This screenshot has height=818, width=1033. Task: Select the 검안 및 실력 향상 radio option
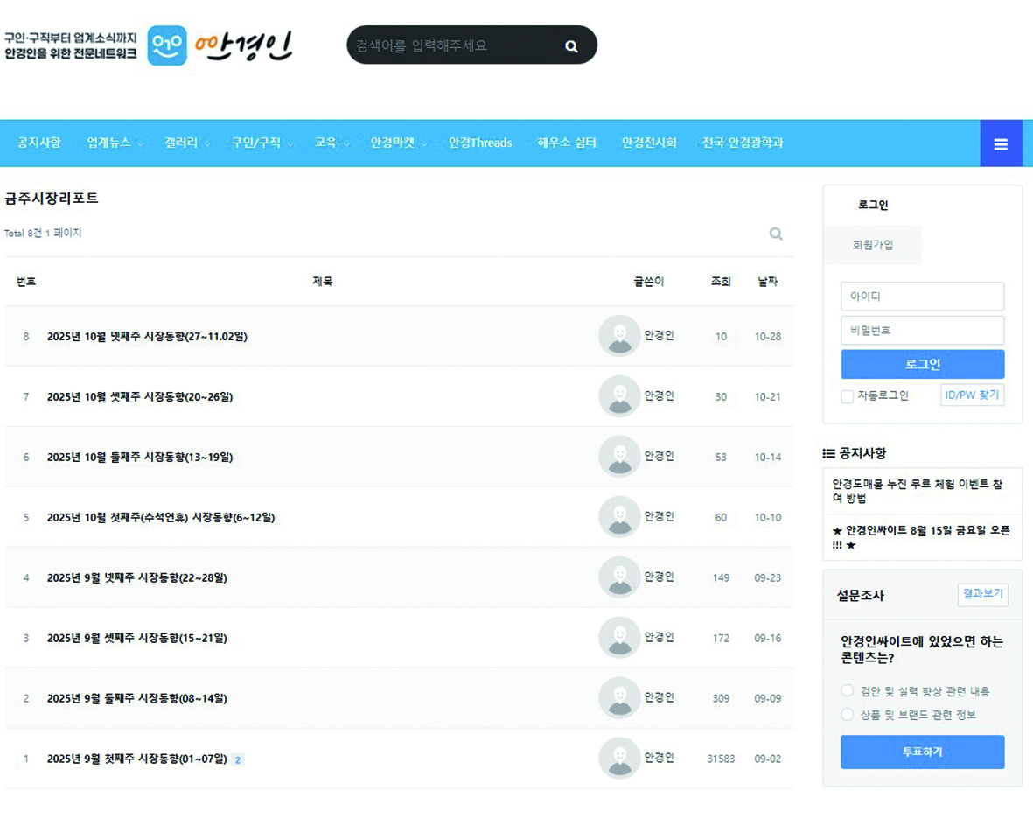coord(847,691)
